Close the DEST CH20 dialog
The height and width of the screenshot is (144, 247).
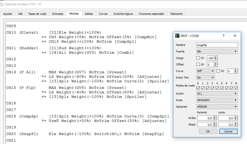coord(235,36)
